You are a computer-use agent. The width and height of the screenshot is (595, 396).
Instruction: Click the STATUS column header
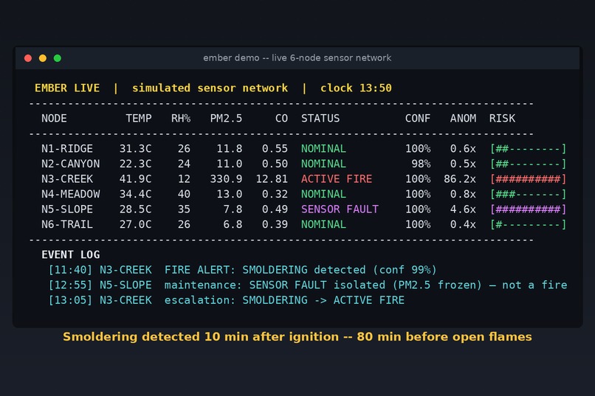tap(320, 118)
